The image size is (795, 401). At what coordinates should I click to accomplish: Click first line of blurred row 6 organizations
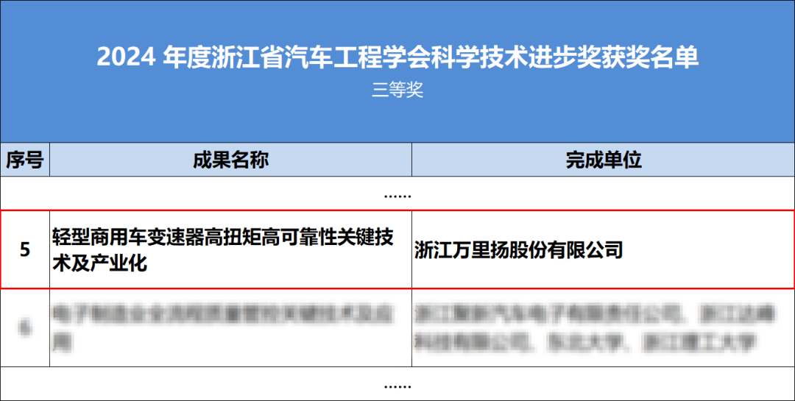(x=585, y=315)
